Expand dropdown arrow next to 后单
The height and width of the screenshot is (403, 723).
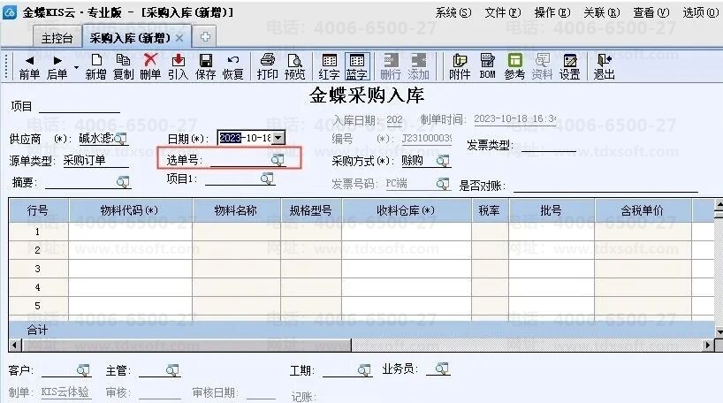coord(76,68)
